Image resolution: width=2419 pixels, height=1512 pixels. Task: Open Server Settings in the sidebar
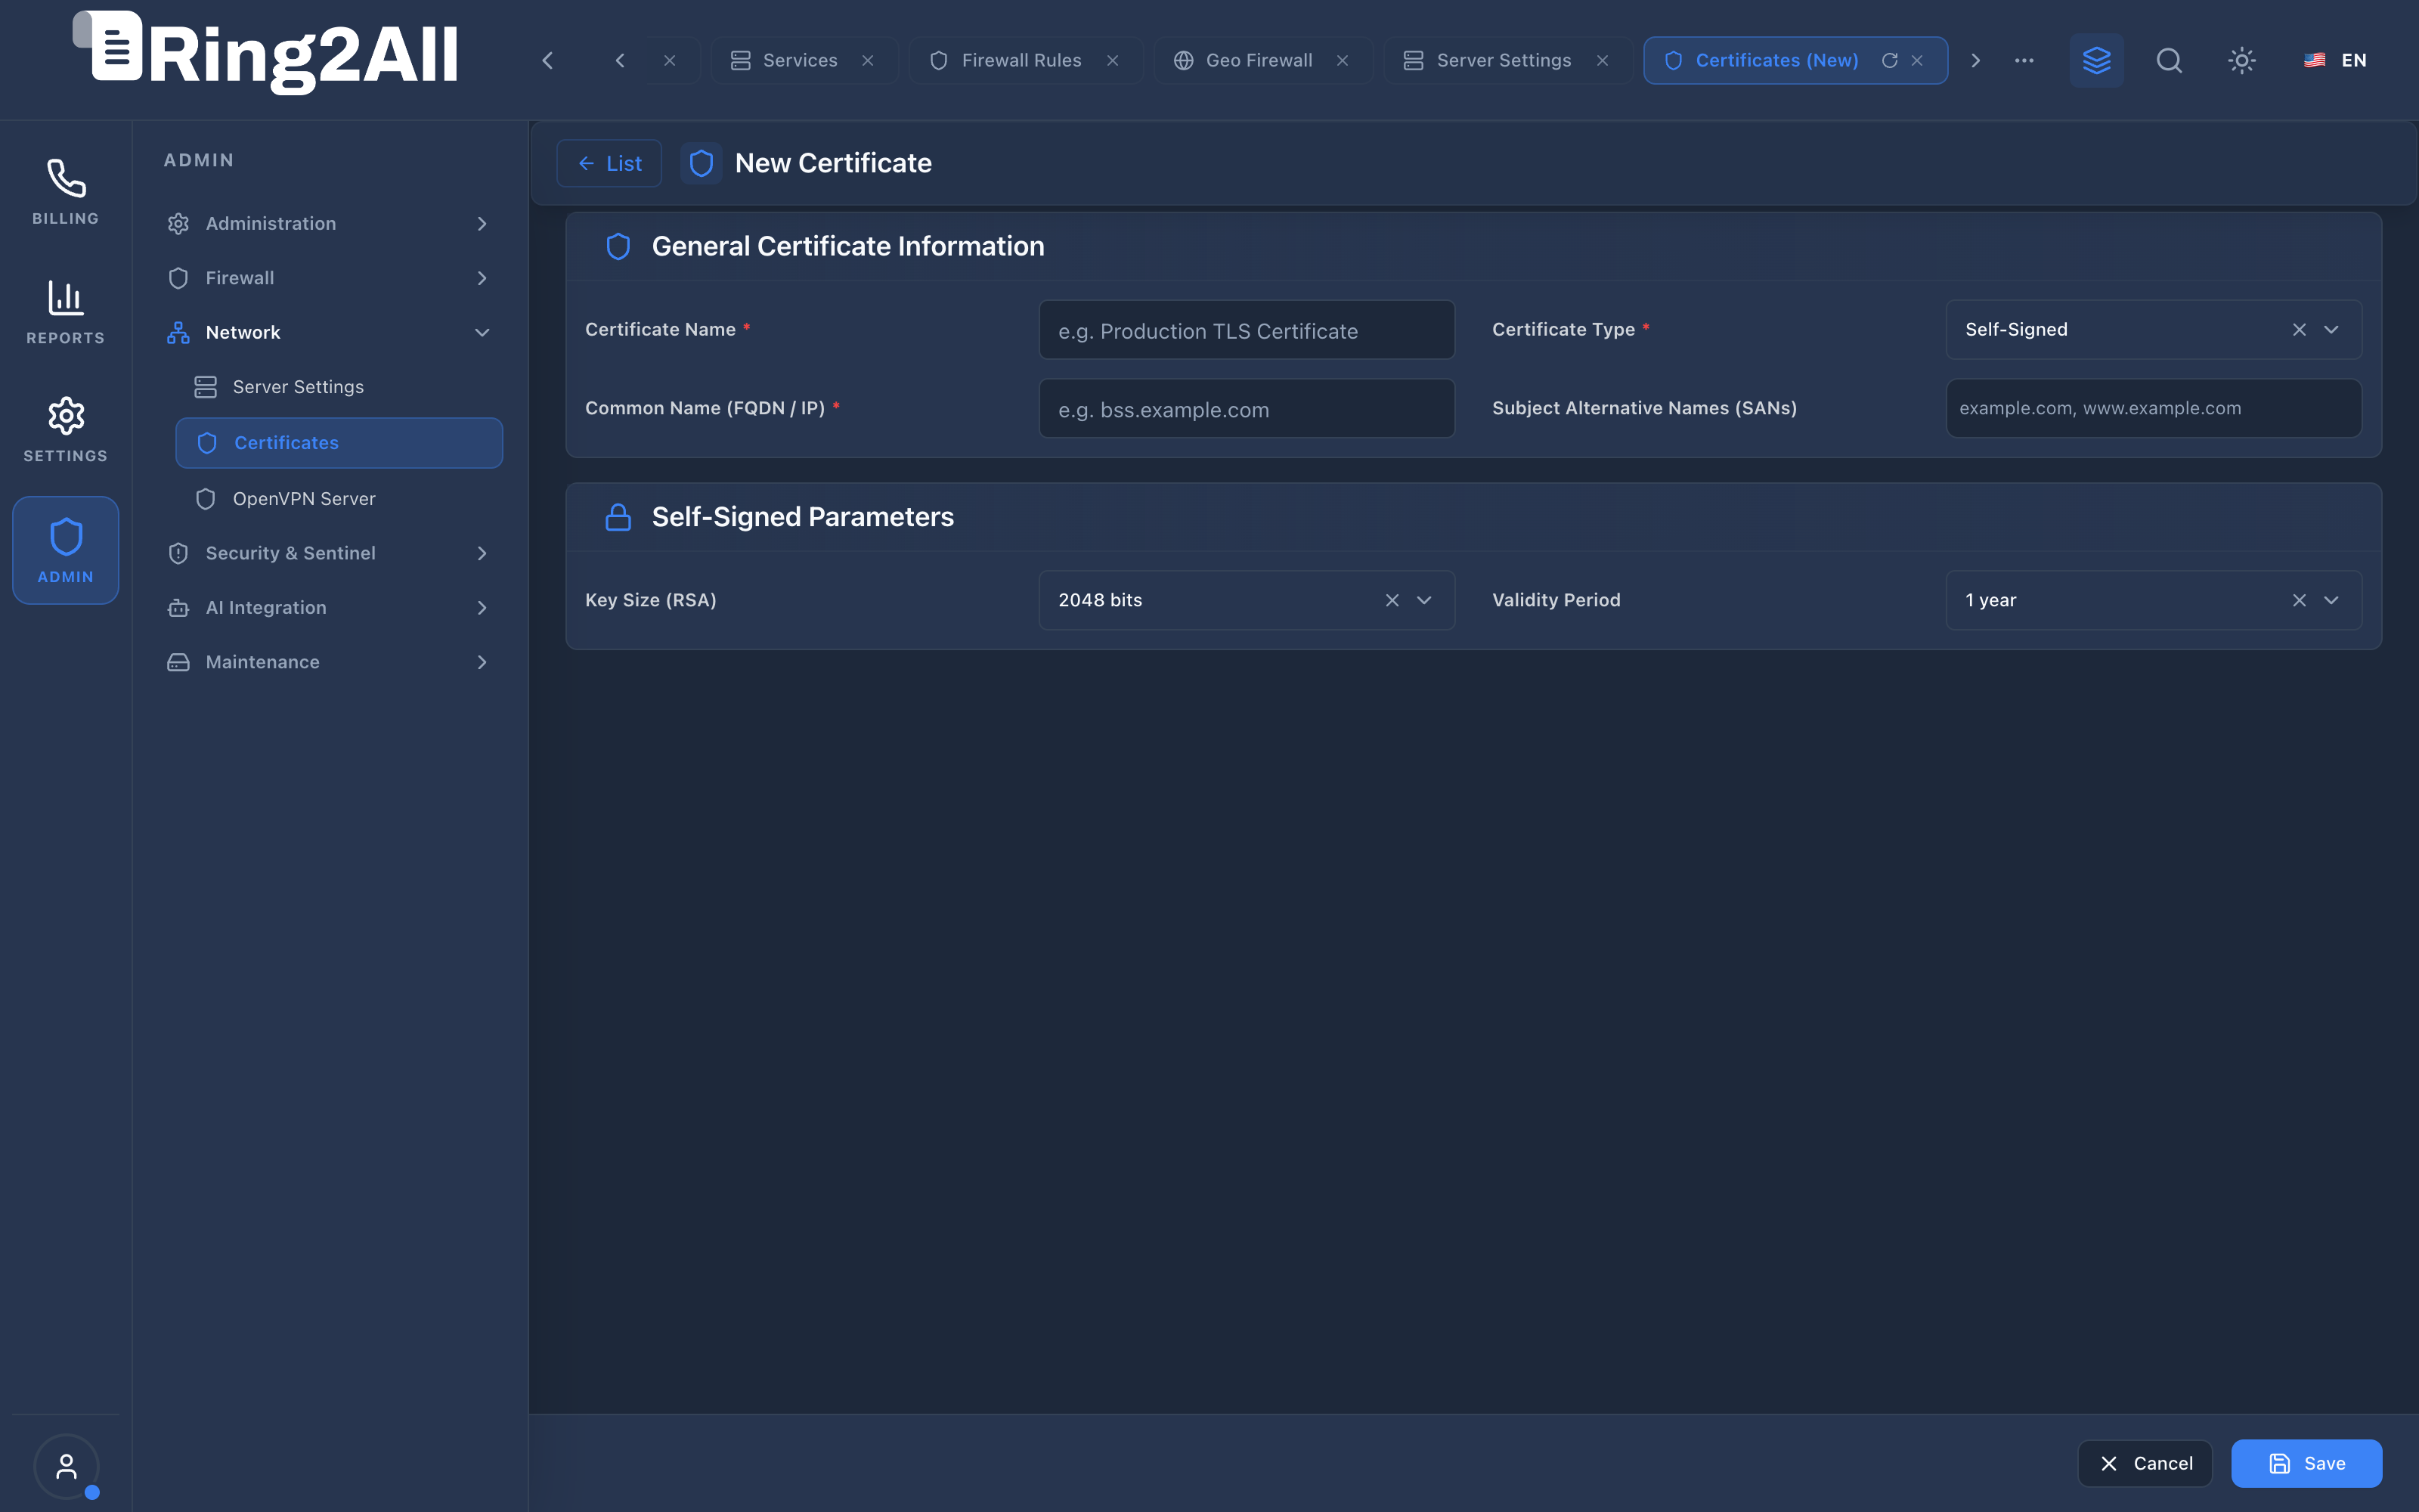339,387
